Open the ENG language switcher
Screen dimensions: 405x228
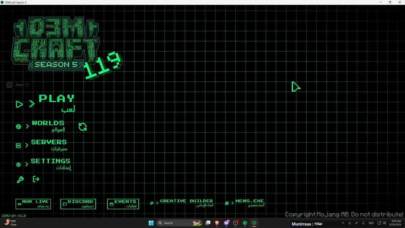coord(371,223)
